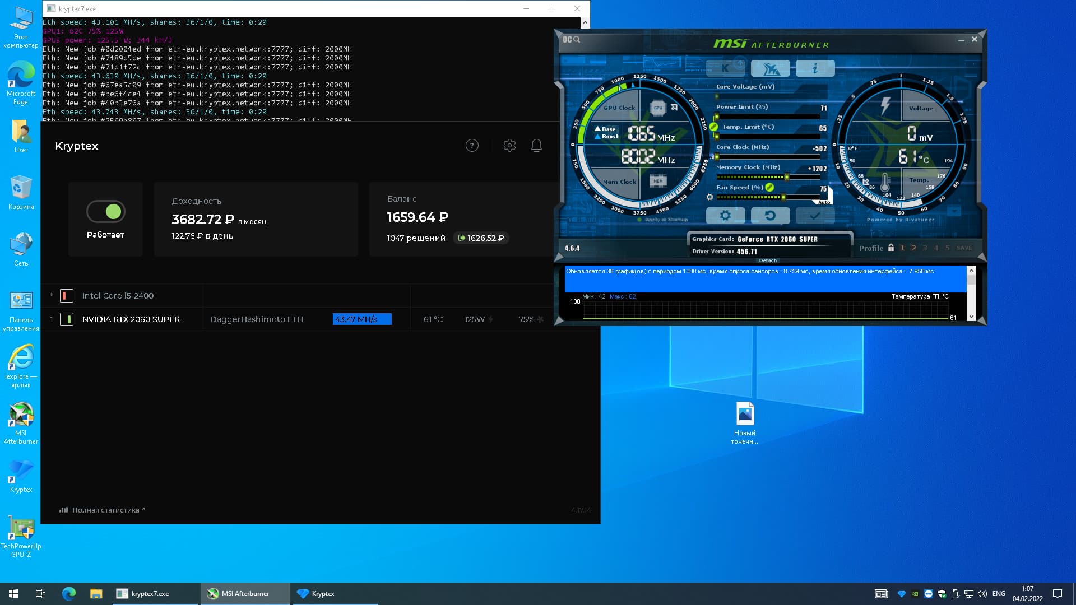Open Kryptex settings gear icon
This screenshot has width=1076, height=605.
[x=509, y=146]
